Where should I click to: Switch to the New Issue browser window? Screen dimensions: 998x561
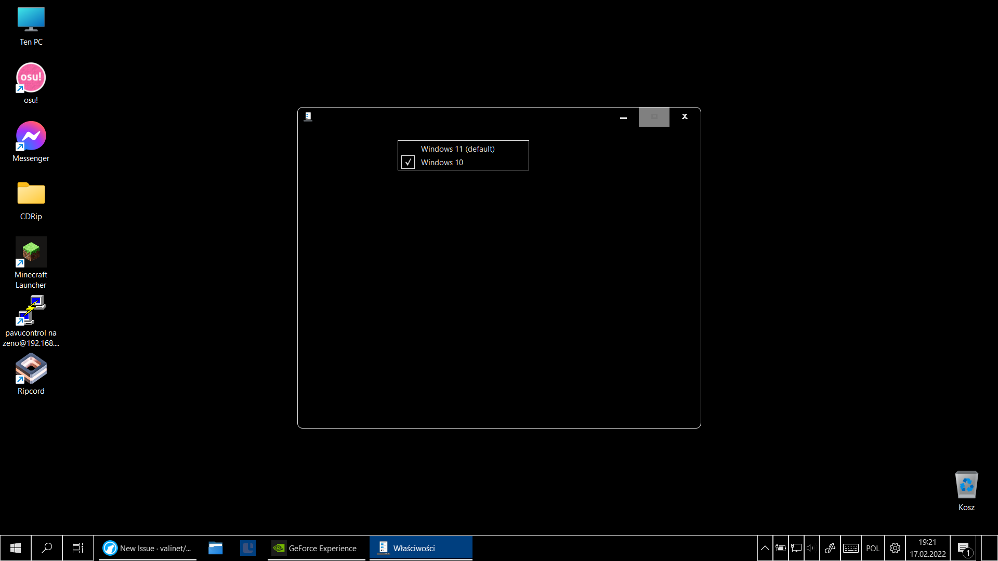point(148,548)
